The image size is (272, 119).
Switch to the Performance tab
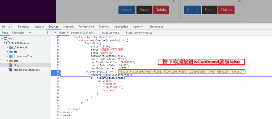pos(86,27)
